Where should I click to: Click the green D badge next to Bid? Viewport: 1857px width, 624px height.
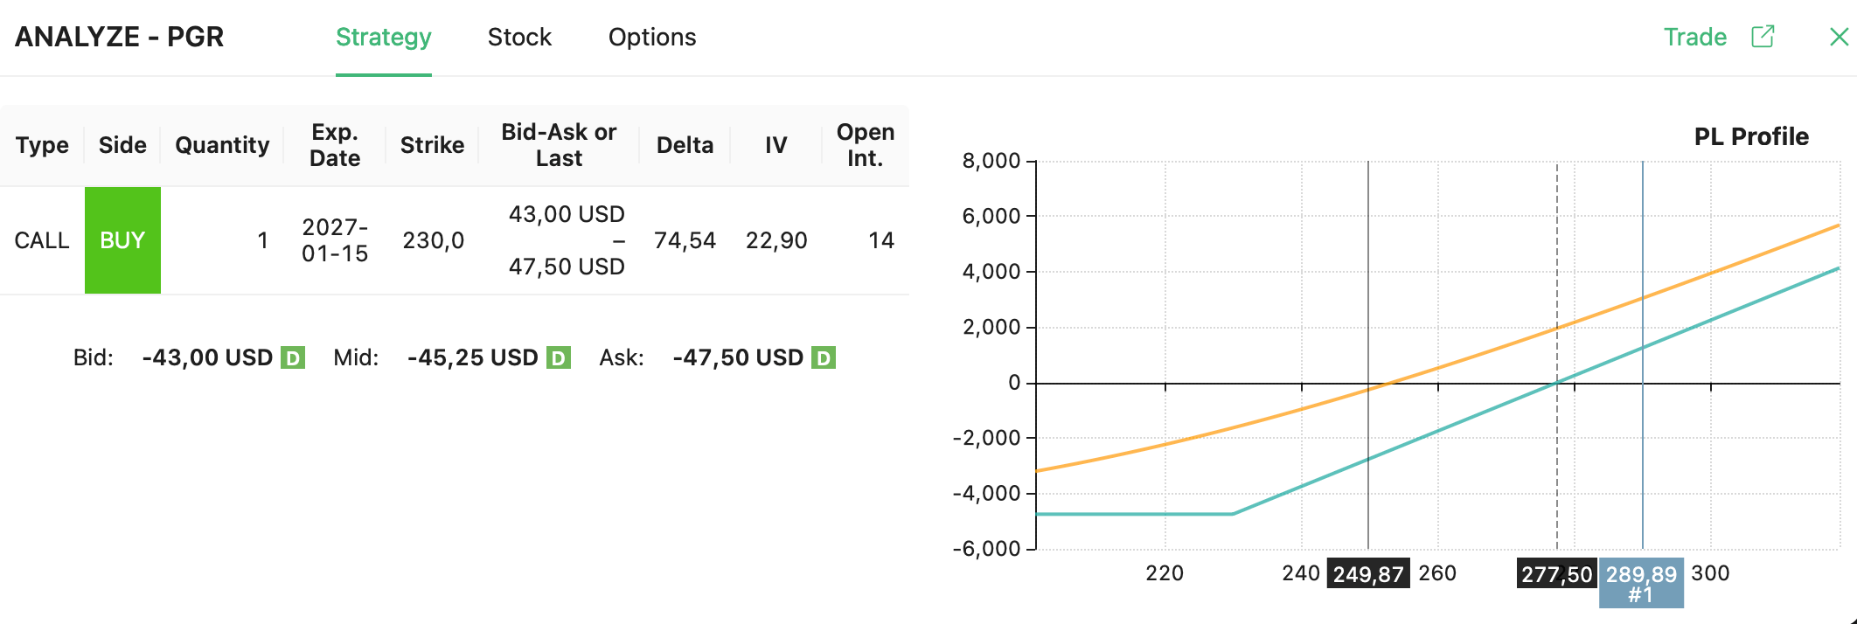293,357
